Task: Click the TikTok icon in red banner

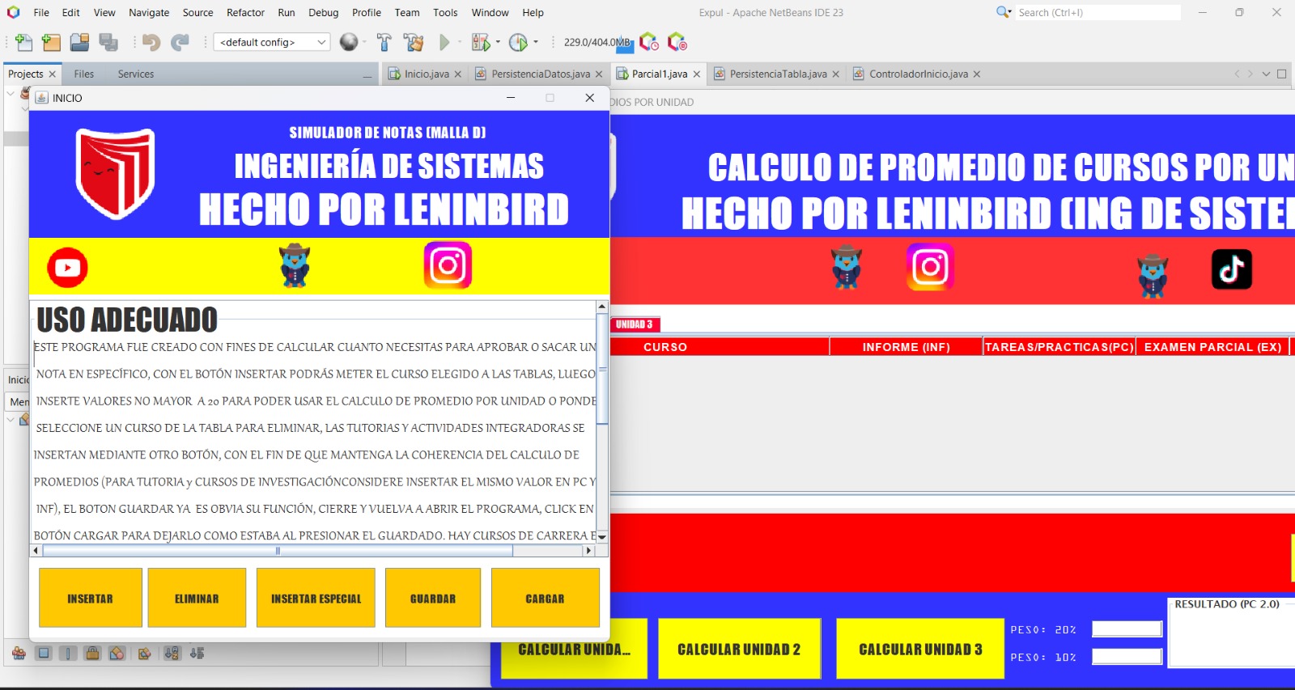Action: click(1232, 269)
